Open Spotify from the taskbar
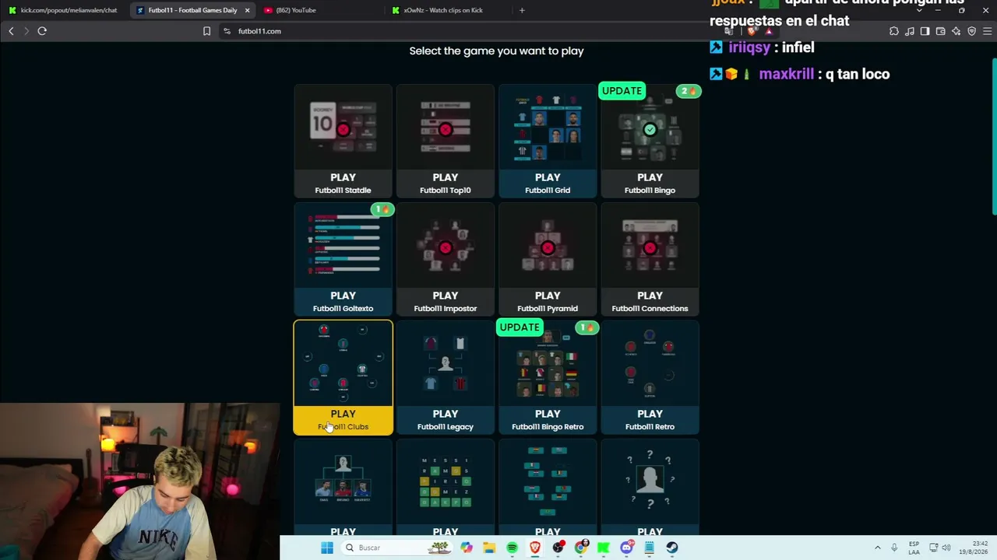 click(512, 548)
